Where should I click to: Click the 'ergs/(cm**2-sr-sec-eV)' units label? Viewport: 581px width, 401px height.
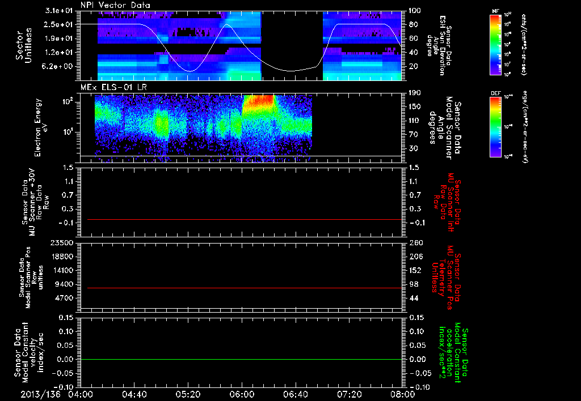click(x=525, y=127)
